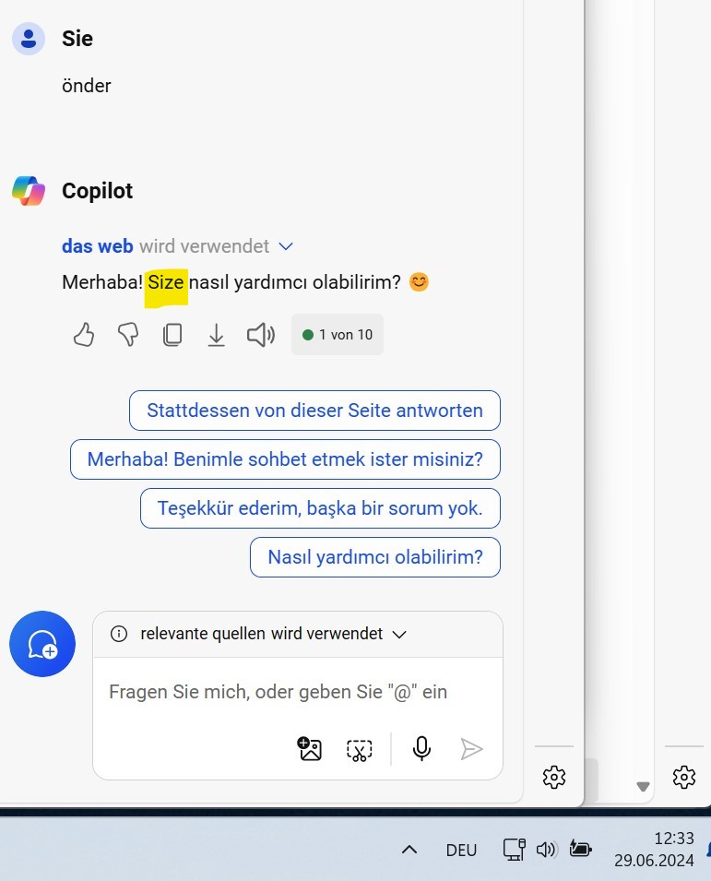
Task: Click the highlighted word Size in response
Action: [166, 282]
